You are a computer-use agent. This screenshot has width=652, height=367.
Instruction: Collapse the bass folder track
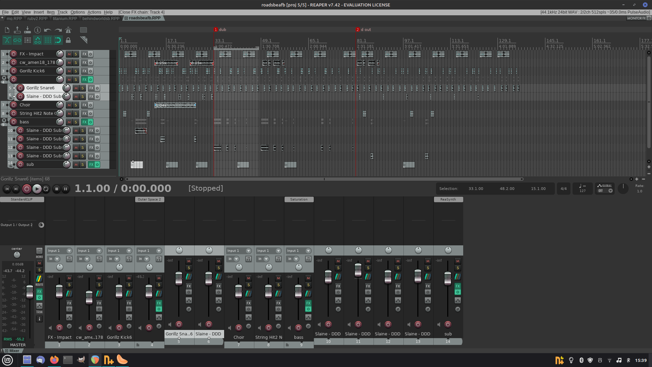point(4,120)
